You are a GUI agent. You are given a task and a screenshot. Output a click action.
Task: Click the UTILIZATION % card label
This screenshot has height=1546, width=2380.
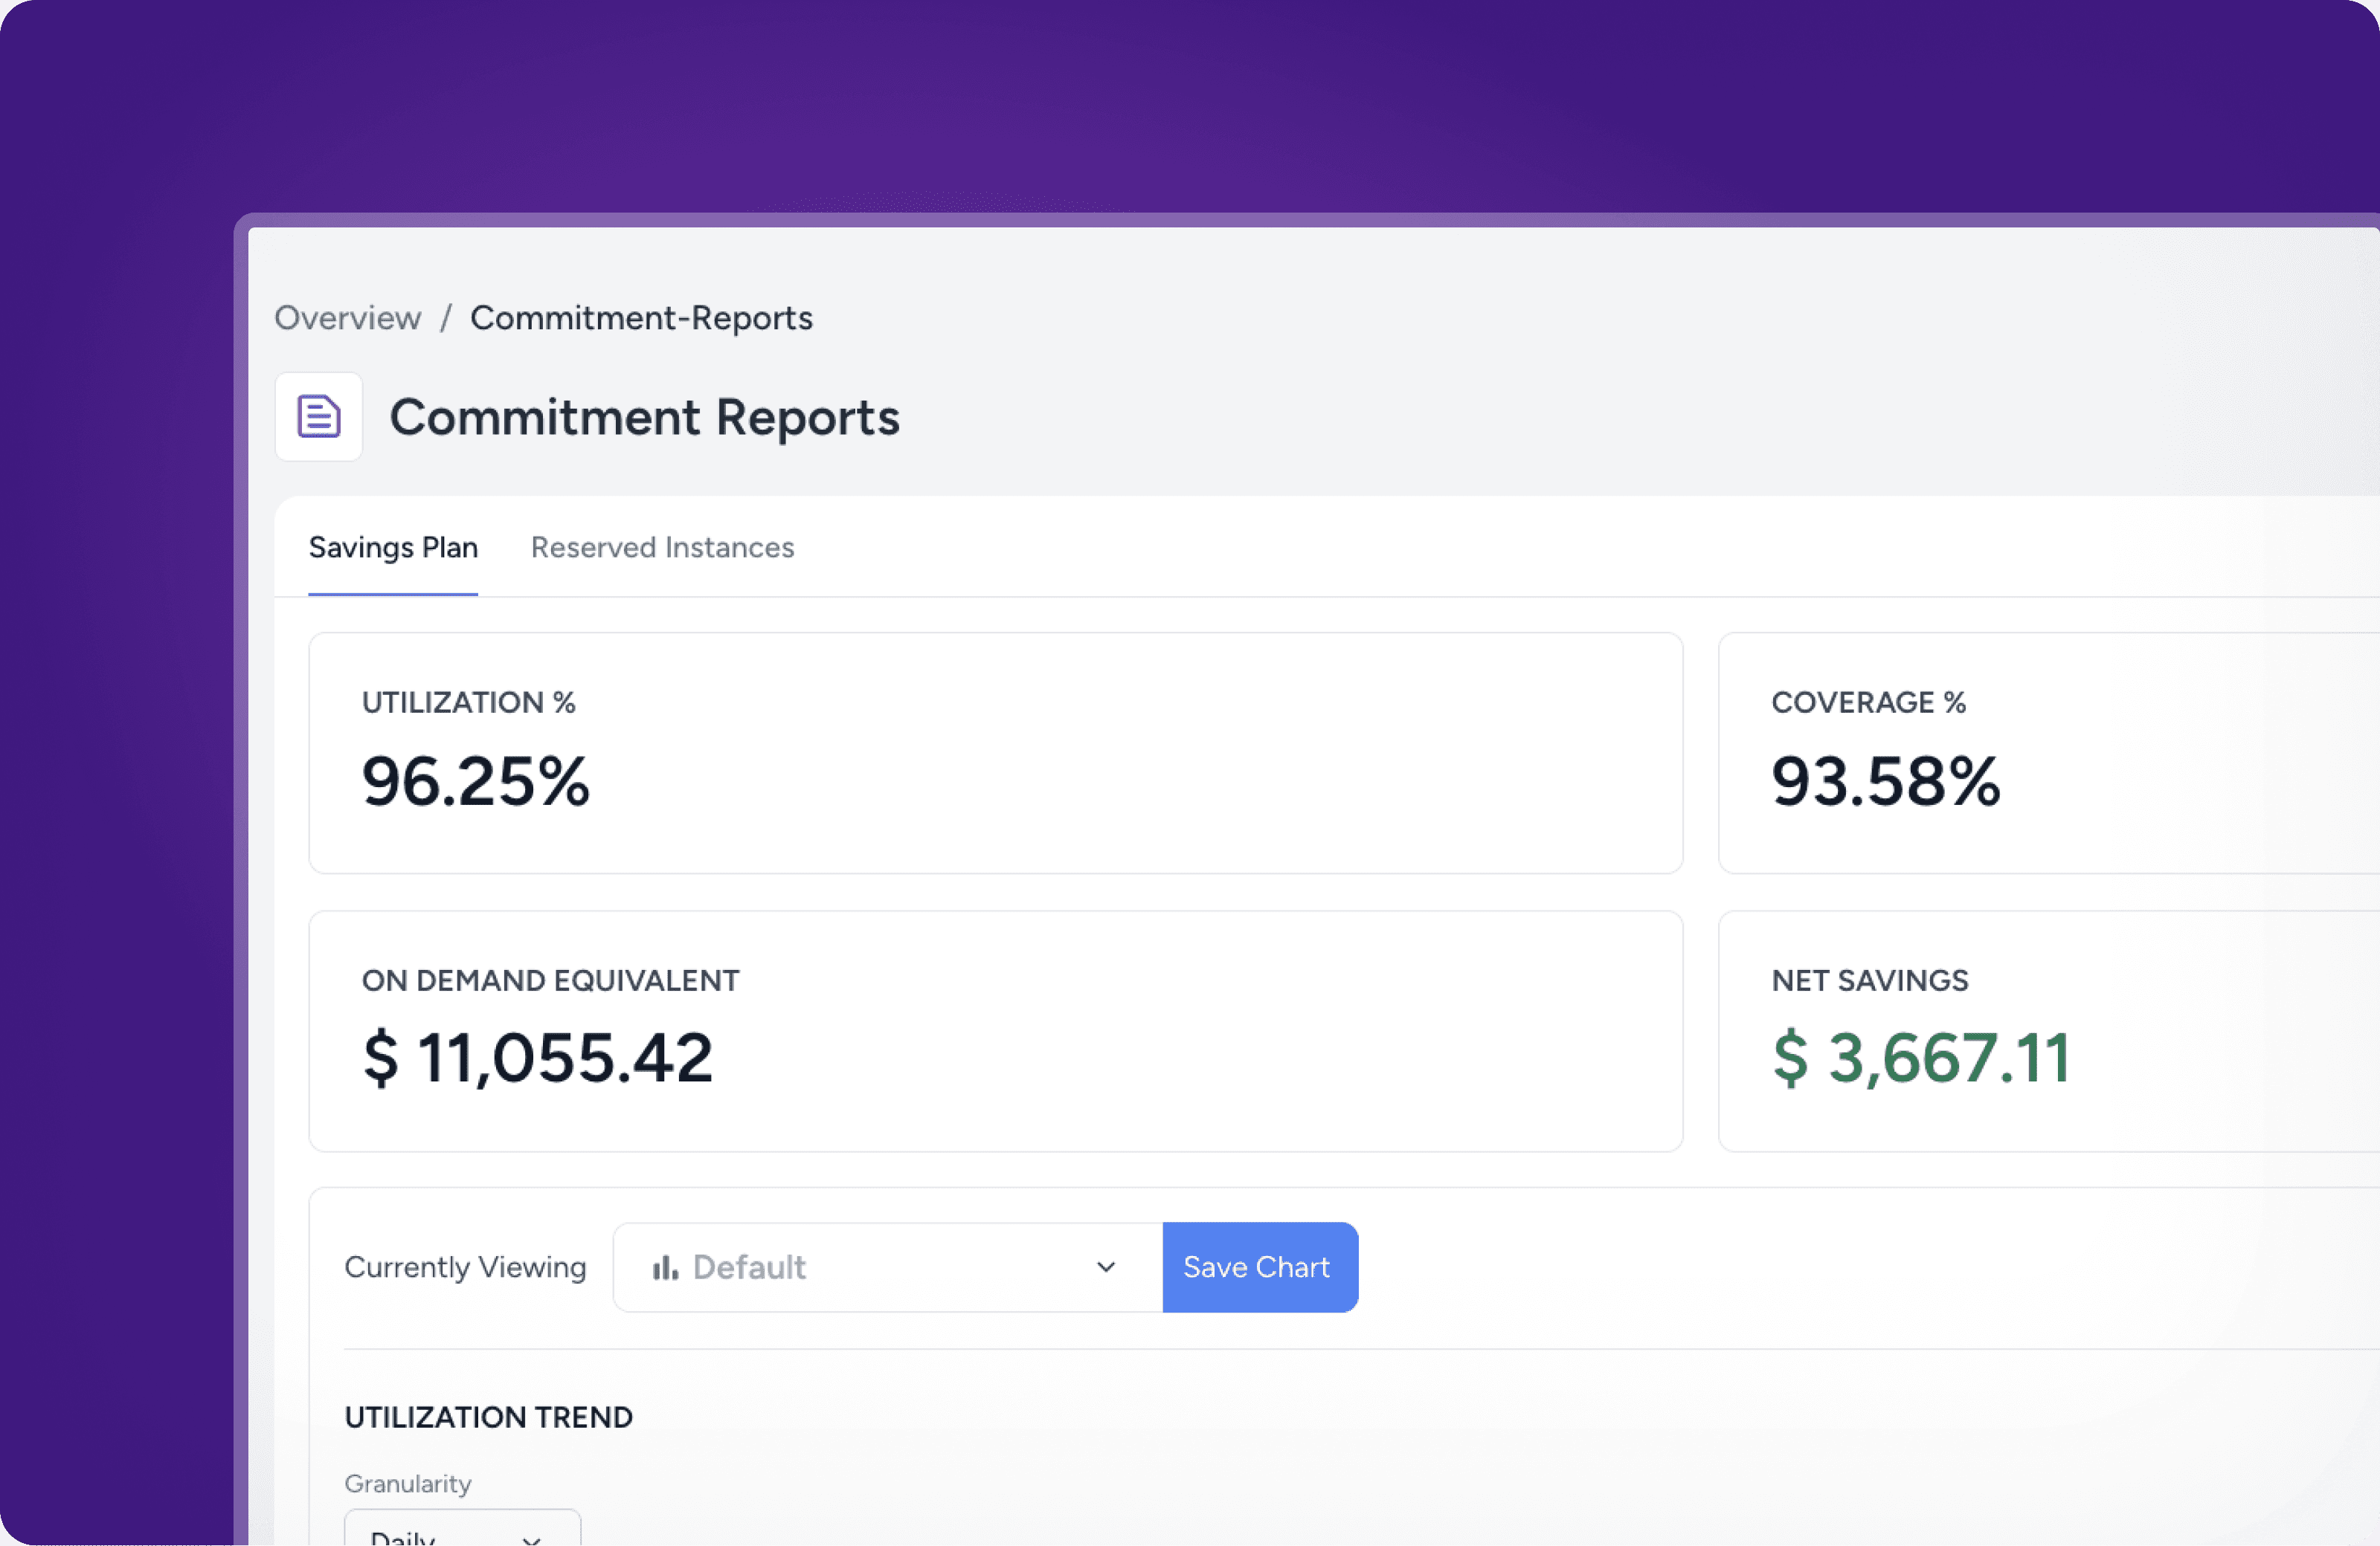pyautogui.click(x=468, y=702)
